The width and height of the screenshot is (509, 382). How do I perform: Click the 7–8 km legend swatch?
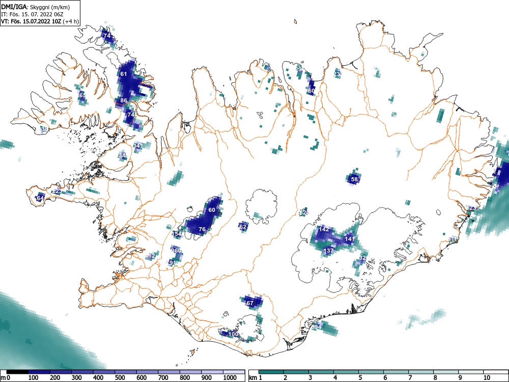click(x=421, y=372)
